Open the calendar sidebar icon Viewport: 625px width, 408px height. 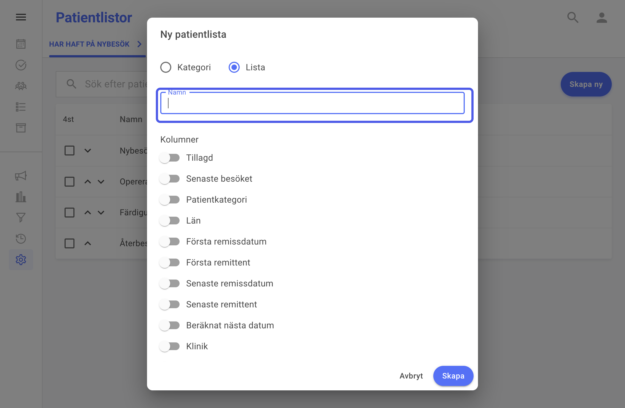click(21, 44)
